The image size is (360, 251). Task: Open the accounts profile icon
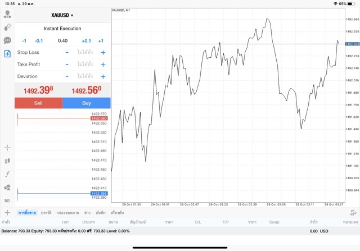7,14
